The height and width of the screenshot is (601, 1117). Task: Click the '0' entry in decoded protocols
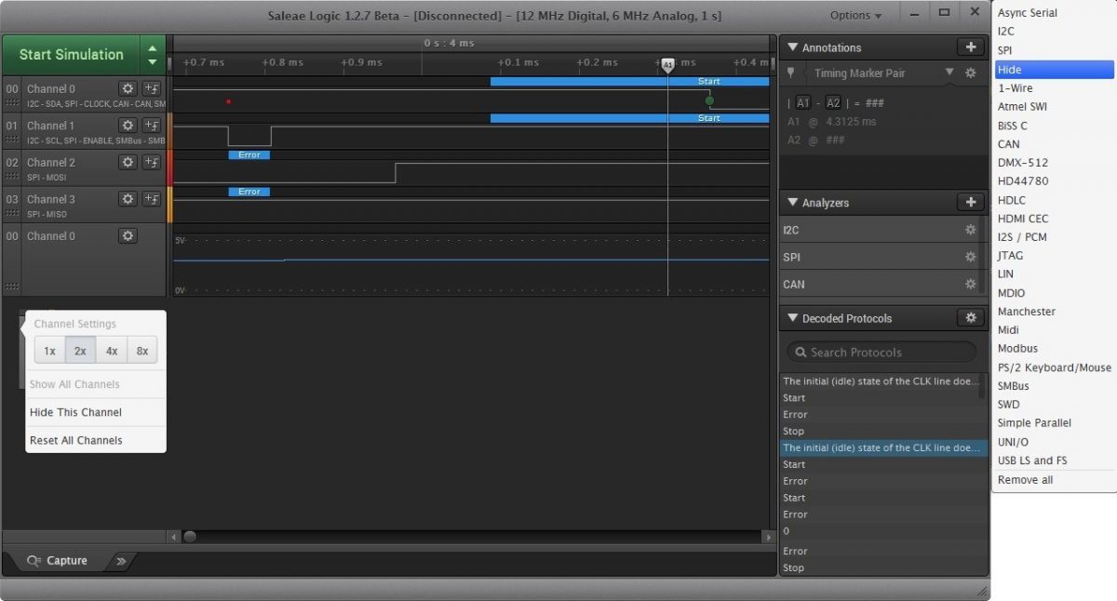(x=883, y=531)
